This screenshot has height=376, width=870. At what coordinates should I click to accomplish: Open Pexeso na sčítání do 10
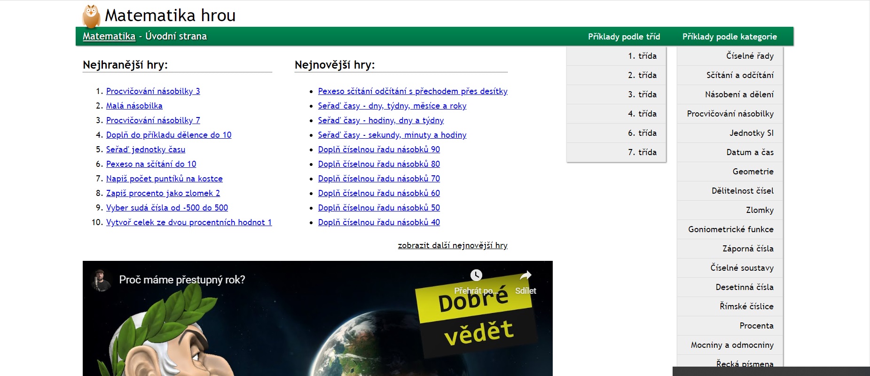click(x=151, y=164)
